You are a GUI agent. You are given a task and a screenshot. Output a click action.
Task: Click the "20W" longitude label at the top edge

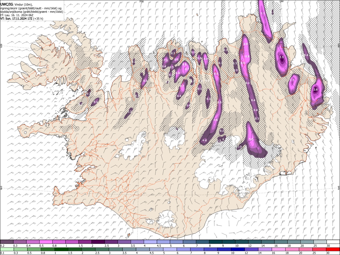pos(141,1)
